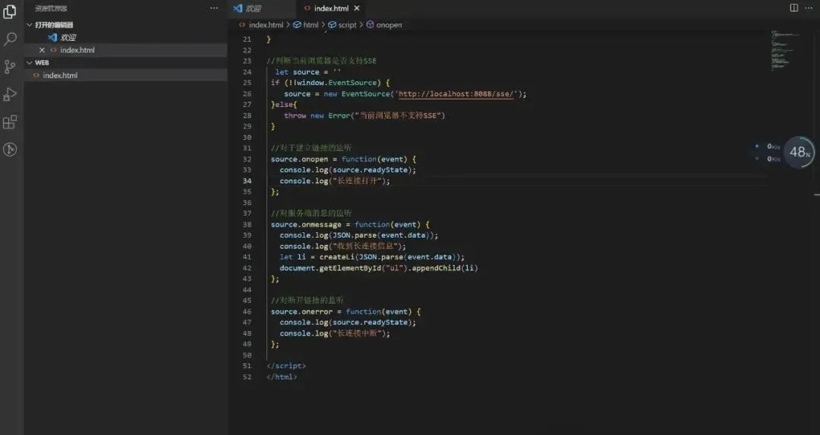Image resolution: width=820 pixels, height=435 pixels.
Task: Collapse the WEB folder section
Action: click(30, 63)
